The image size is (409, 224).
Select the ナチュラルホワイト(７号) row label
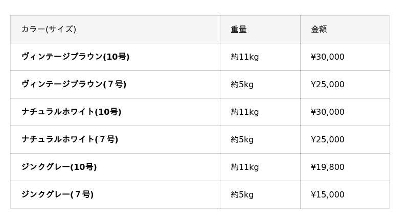70,139
